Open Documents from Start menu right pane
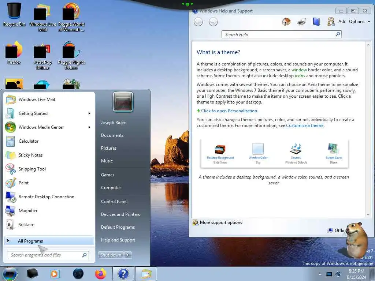375x281 pixels. (112, 135)
